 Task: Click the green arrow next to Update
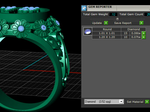pyautogui.click(x=106, y=23)
